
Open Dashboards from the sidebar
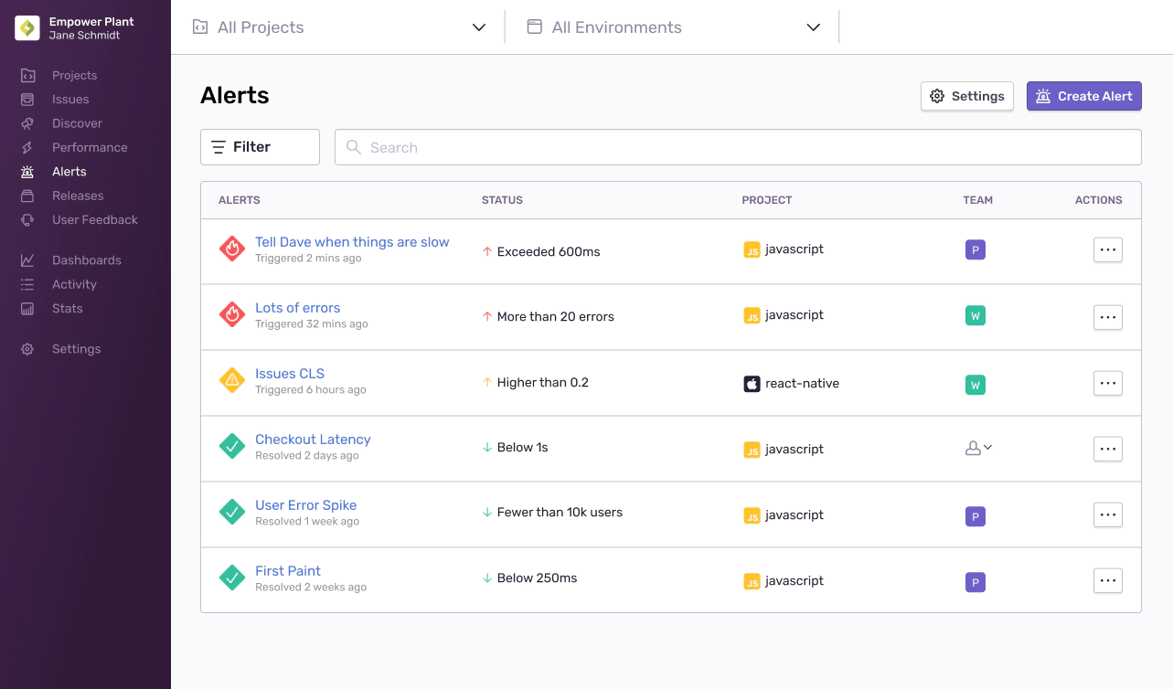(x=86, y=260)
